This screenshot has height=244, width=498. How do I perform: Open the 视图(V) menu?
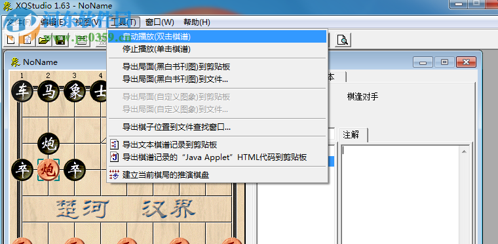(88, 22)
